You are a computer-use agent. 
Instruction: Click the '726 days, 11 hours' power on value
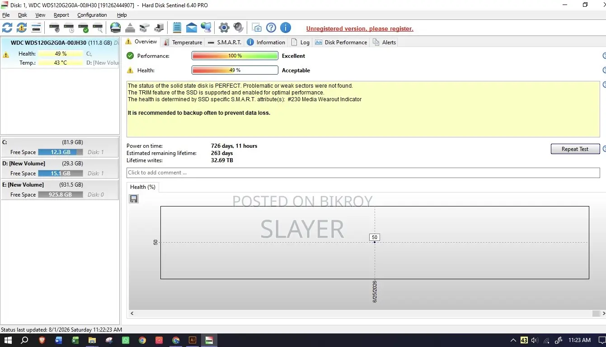234,146
